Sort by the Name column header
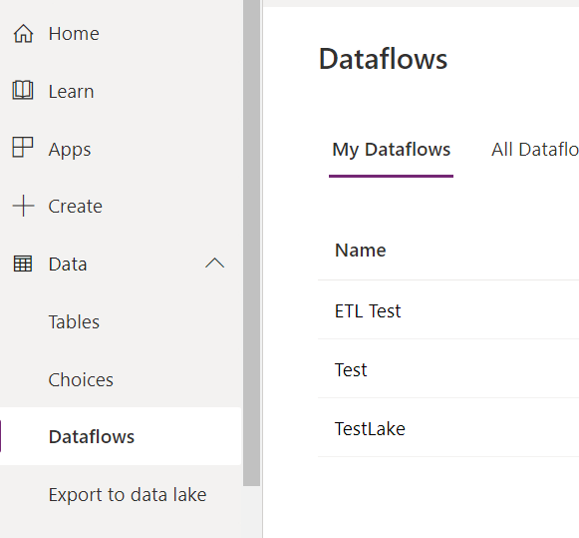 point(361,251)
